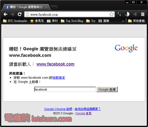148x127 pixels.
Task: Open a new tab with the new tab button
Action: [54, 7]
